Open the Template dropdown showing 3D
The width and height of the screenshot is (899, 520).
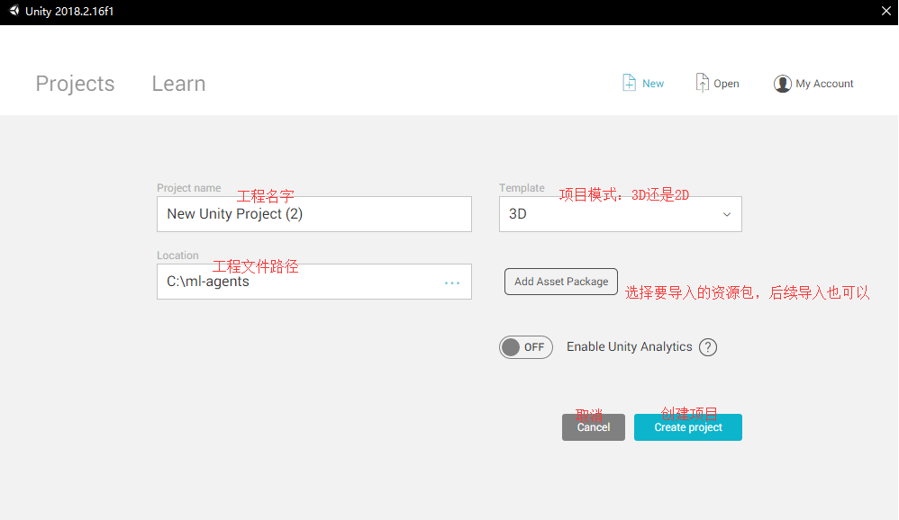[x=620, y=213]
